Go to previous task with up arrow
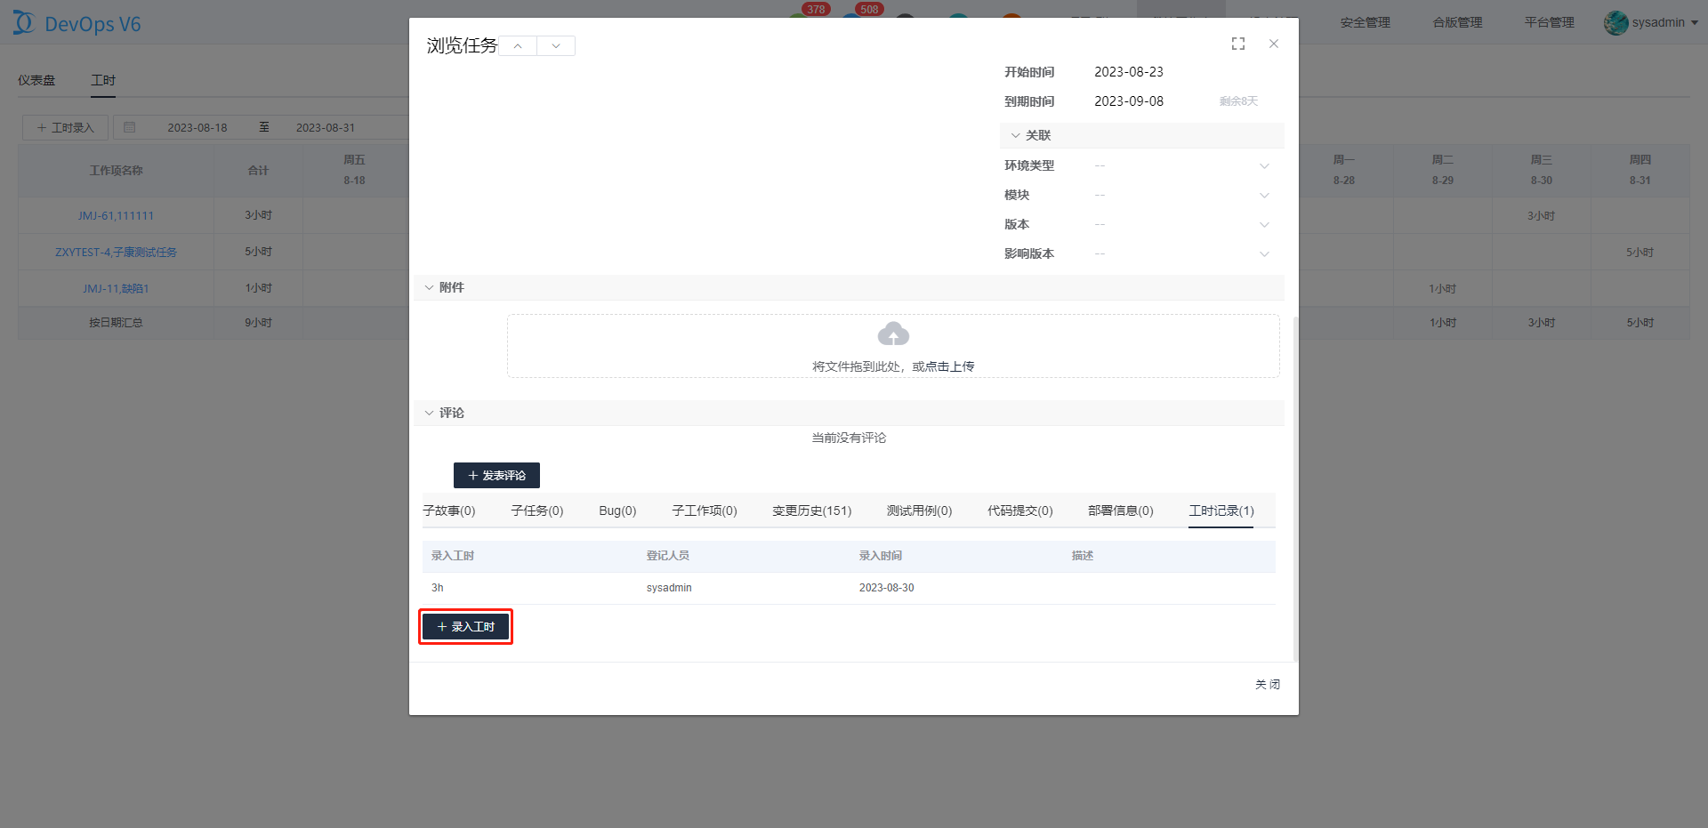 point(518,46)
